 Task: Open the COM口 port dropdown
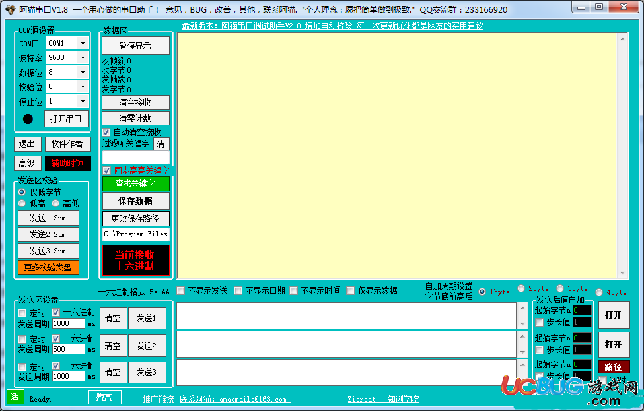point(83,43)
